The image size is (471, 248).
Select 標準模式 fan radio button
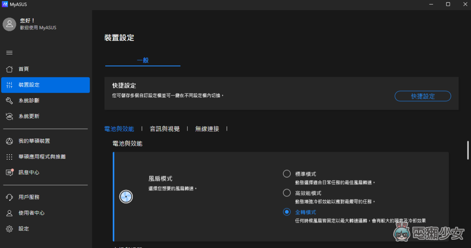[287, 174]
